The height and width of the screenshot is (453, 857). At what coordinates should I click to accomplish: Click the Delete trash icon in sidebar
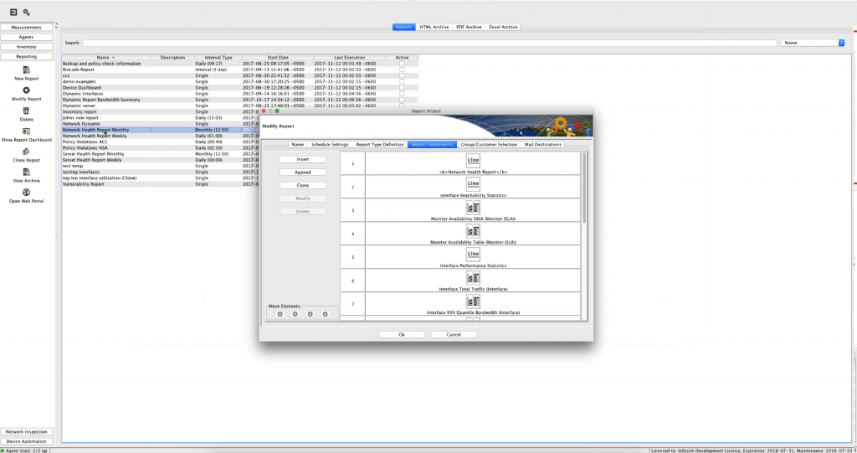pyautogui.click(x=26, y=111)
